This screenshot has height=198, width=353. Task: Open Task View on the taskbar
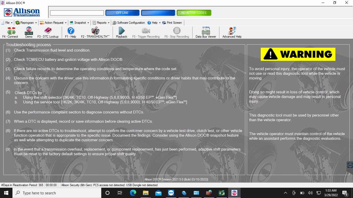click(x=120, y=193)
